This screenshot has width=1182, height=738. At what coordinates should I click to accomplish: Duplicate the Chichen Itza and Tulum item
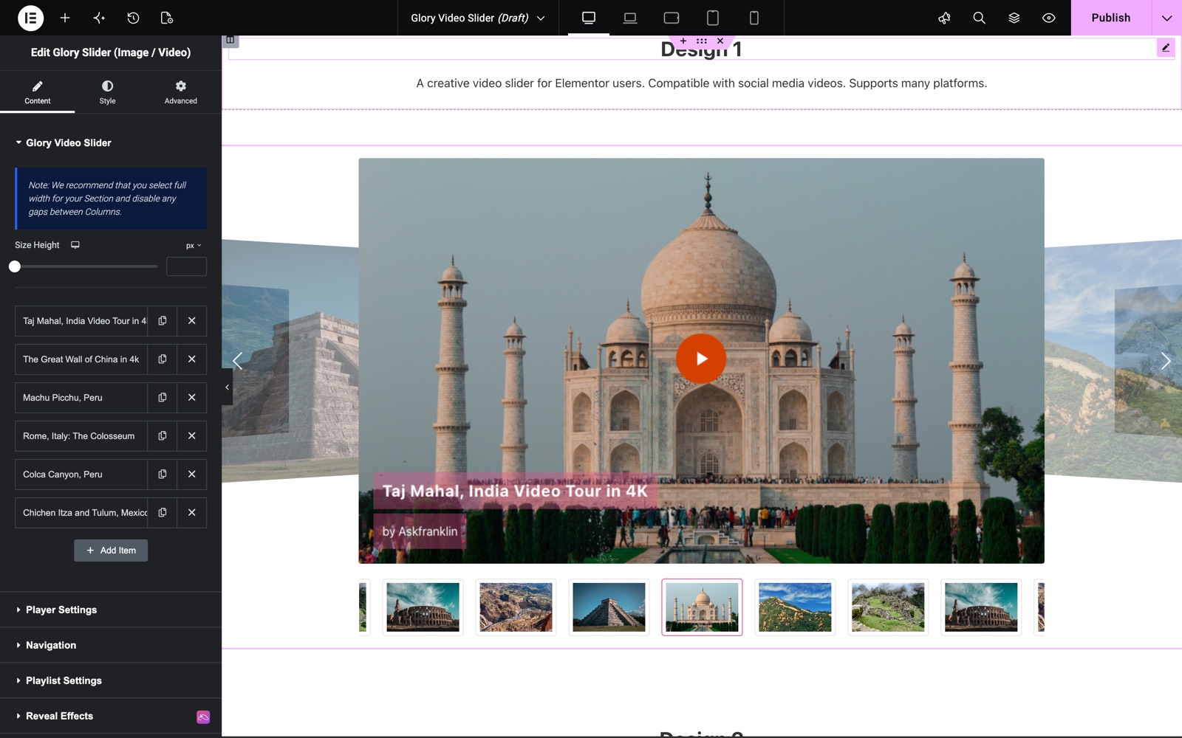(x=163, y=513)
